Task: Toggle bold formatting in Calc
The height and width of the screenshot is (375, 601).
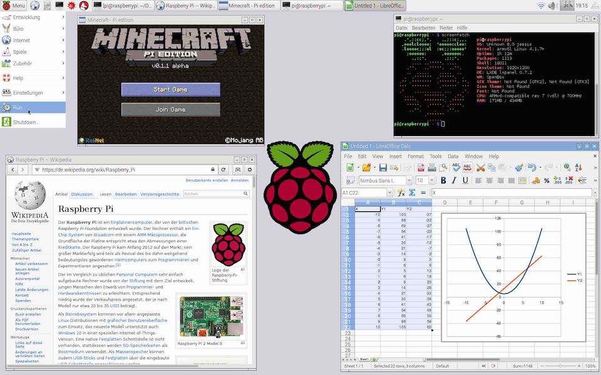Action: pos(443,181)
